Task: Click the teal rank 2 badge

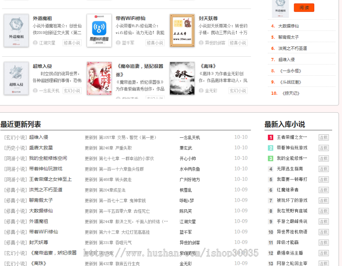Action: coord(270,148)
